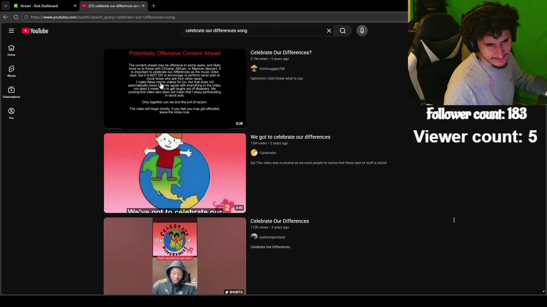Open the YouTube hamburger guide menu
The image size is (547, 307).
(12, 31)
